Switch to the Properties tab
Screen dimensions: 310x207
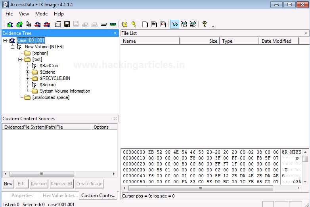pos(22,196)
